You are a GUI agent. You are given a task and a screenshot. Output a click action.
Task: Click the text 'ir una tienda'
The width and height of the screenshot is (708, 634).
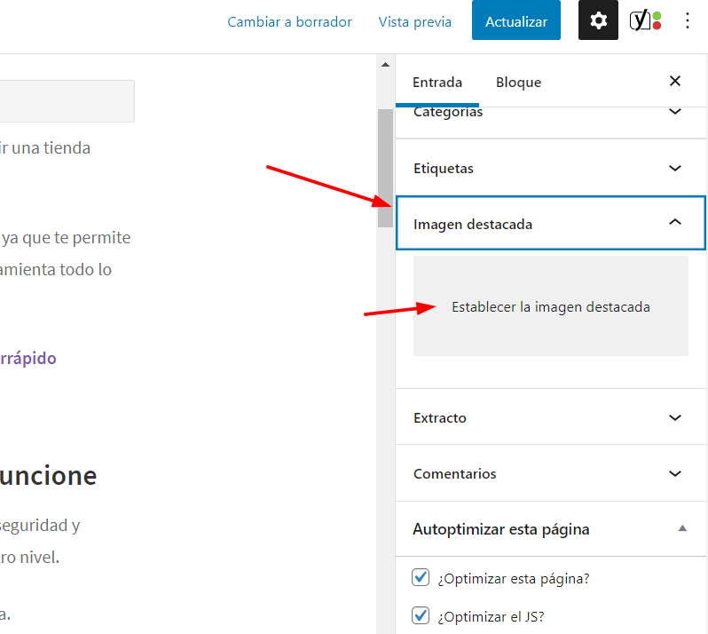pyautogui.click(x=45, y=148)
